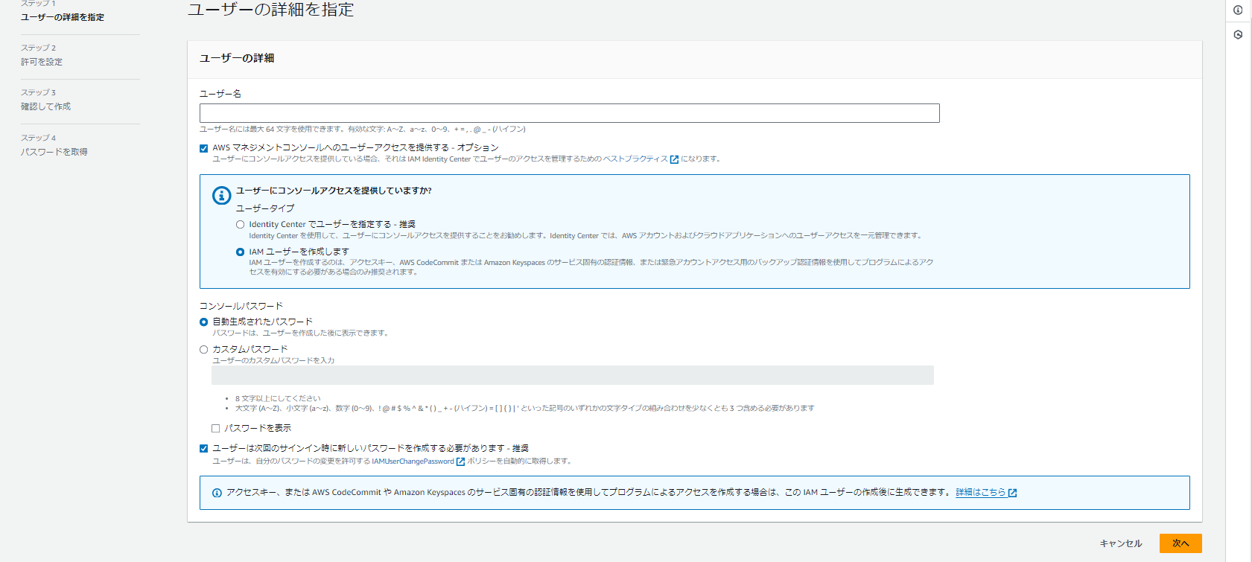Select IAM ユーザーを作成します radio
This screenshot has height=562, width=1252.
(240, 252)
